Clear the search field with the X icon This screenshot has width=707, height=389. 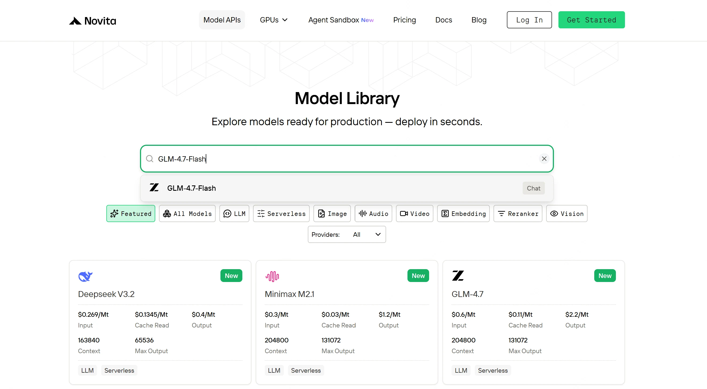[544, 159]
